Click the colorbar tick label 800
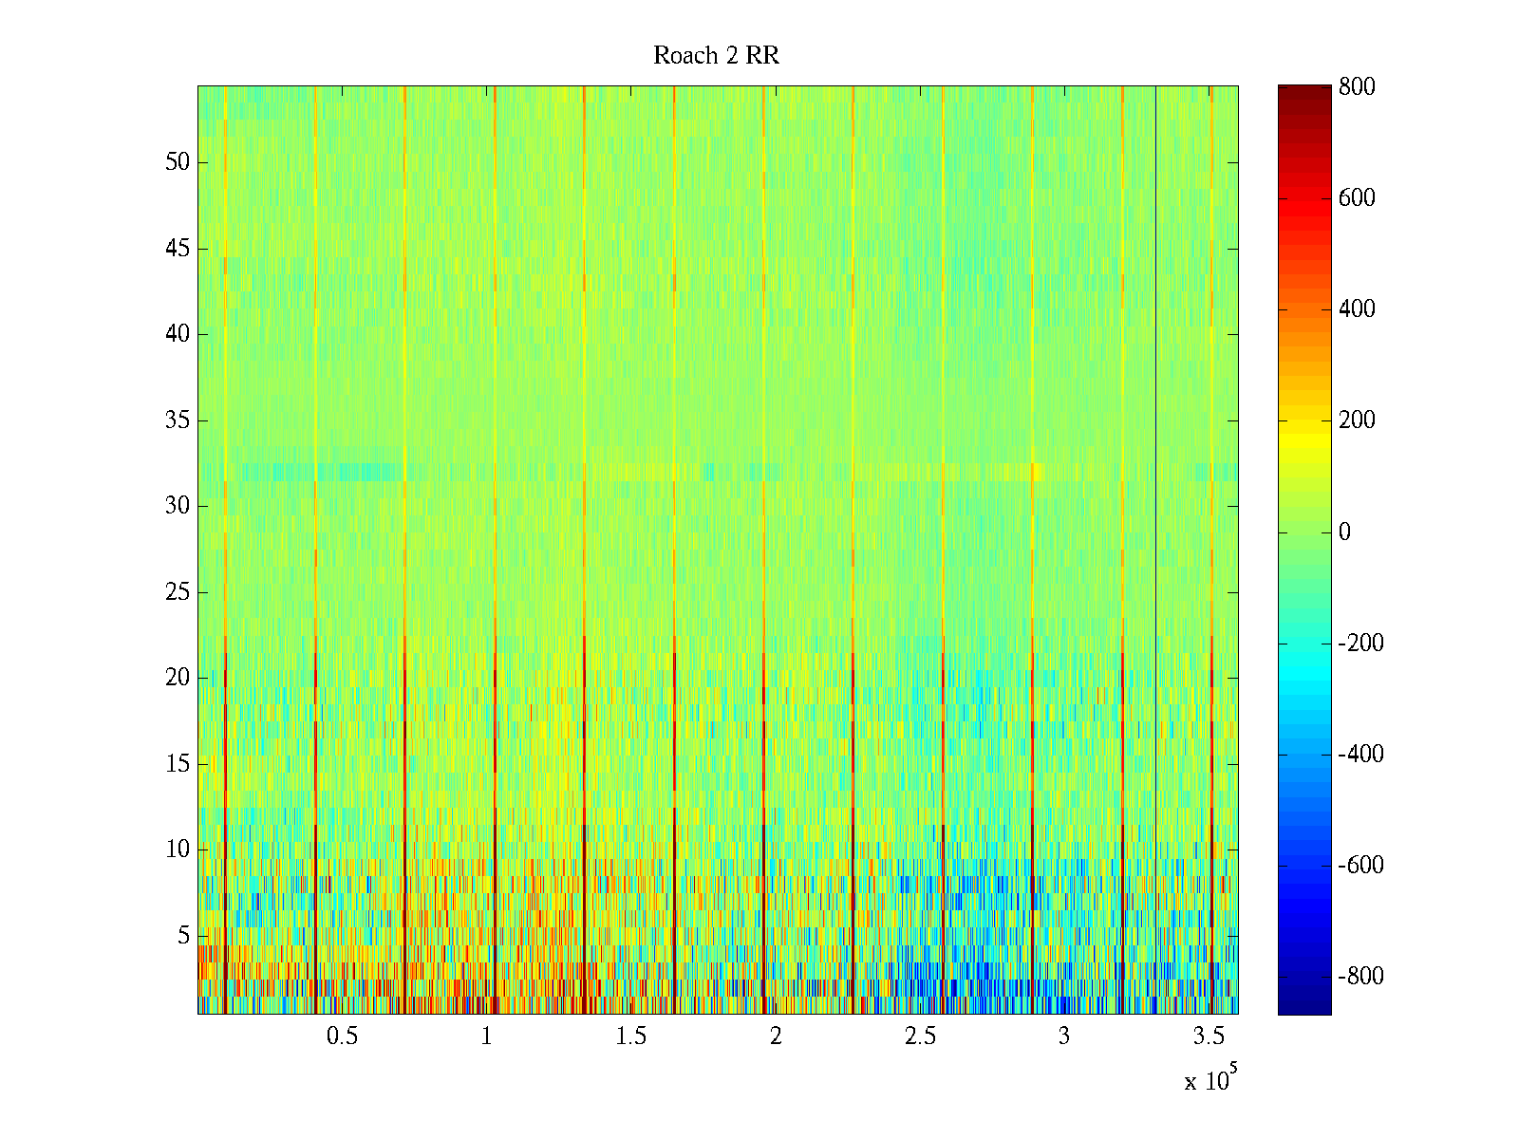The image size is (1519, 1139). 1357,87
